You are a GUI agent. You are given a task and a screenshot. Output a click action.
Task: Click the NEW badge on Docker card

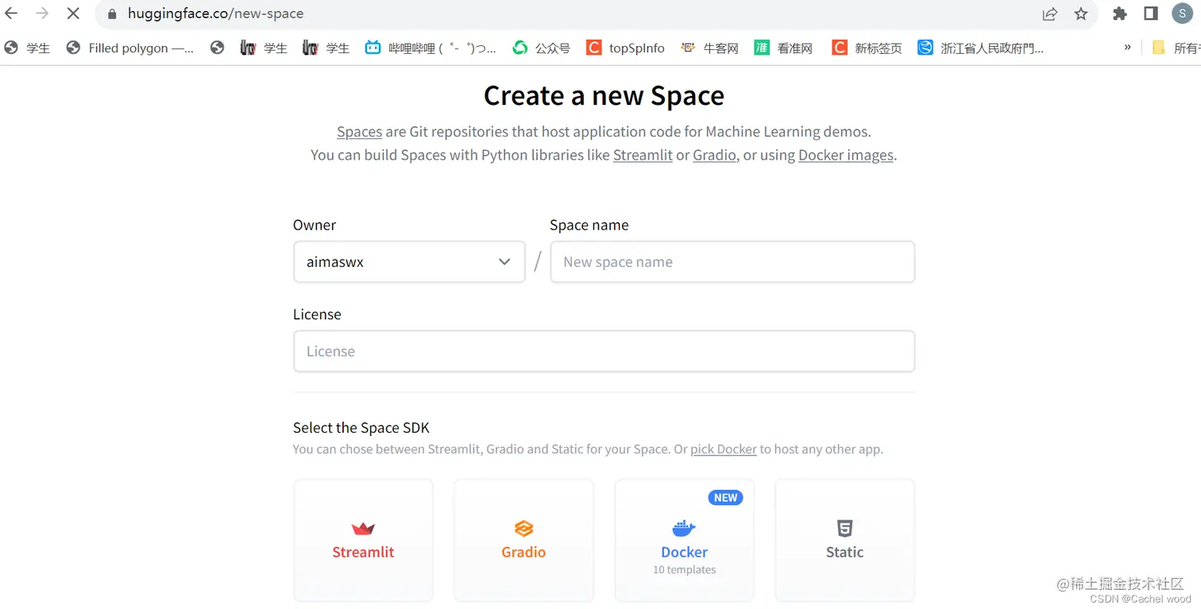725,498
